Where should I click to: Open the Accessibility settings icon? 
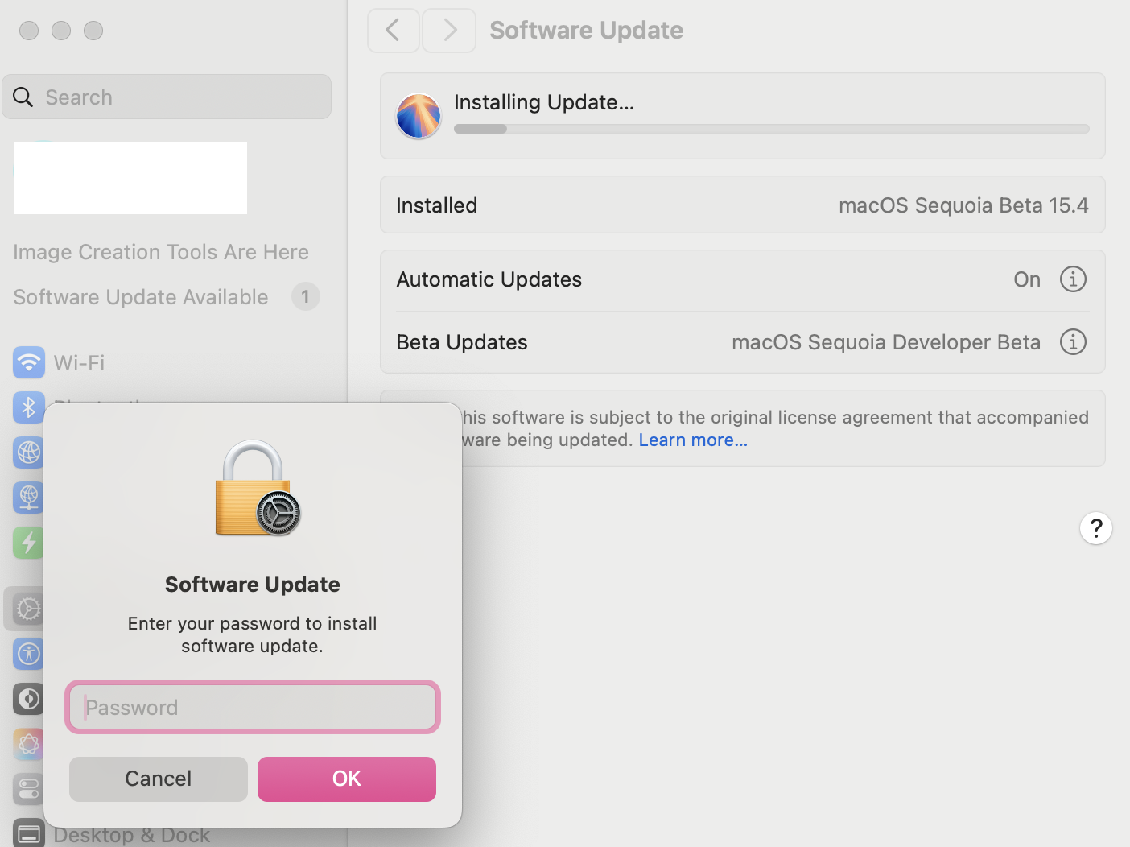click(27, 654)
